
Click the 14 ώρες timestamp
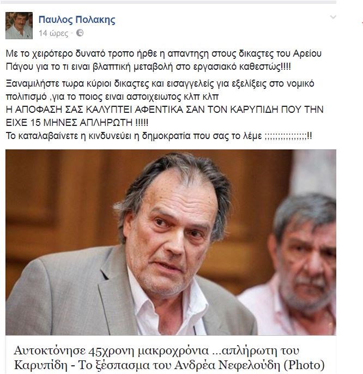pyautogui.click(x=53, y=33)
